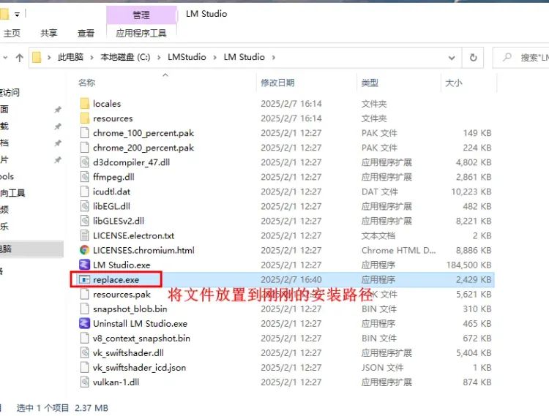Select vk_swiftshader.dll file icon
549x416 pixels.
tap(84, 353)
